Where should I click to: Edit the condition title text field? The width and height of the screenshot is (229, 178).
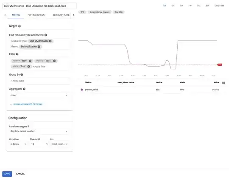pyautogui.click(x=39, y=6)
